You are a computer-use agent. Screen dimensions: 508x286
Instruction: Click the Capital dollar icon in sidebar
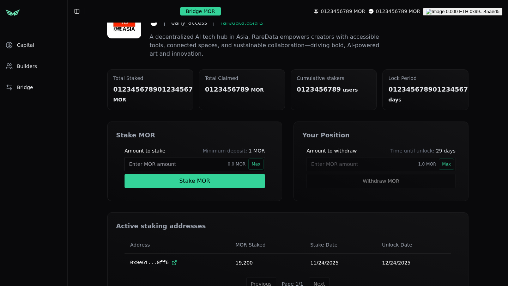(x=9, y=45)
